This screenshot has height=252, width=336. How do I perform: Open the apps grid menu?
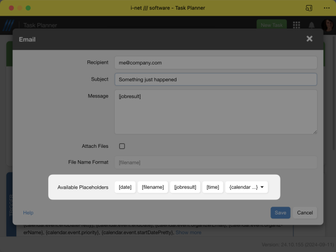[296, 25]
